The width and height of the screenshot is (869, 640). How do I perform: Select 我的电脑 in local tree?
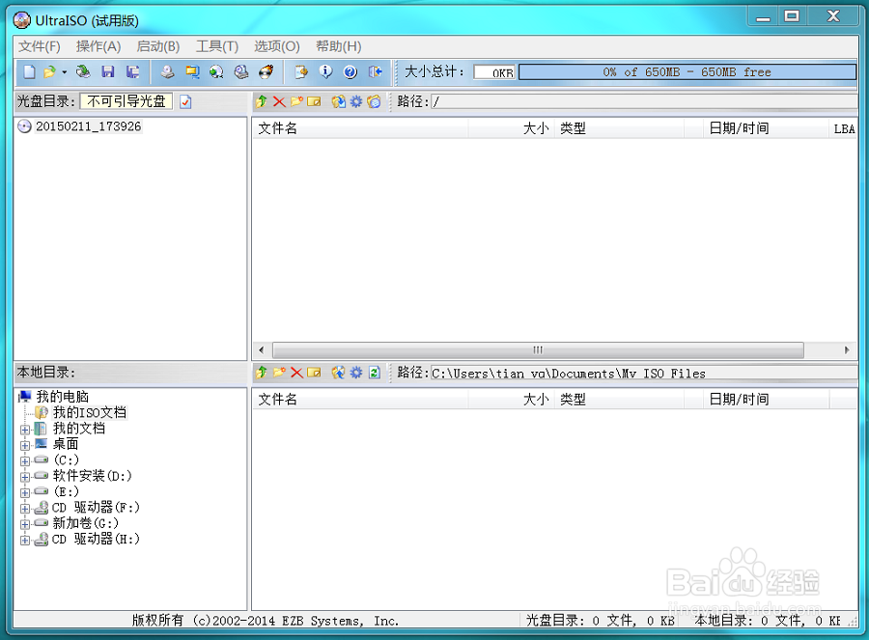(62, 397)
